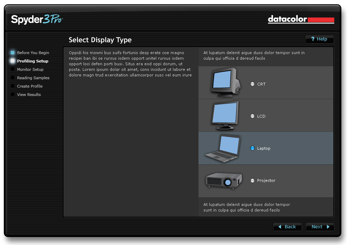
Task: Click the Spyder3Pro logo
Action: tap(37, 19)
